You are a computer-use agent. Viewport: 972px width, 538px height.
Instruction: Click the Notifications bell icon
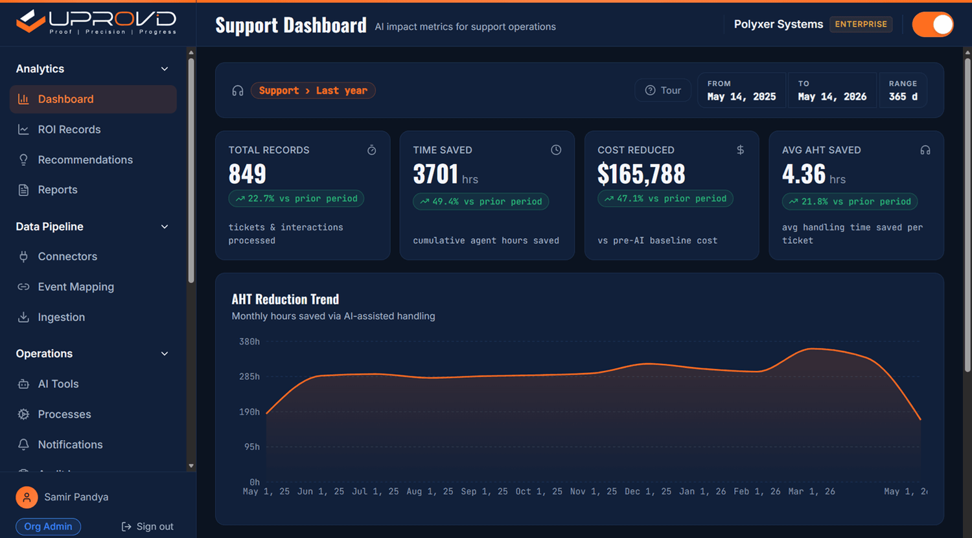click(x=23, y=445)
